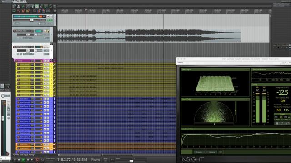
Task: Click the [Playing] status text
Action: tap(95, 160)
